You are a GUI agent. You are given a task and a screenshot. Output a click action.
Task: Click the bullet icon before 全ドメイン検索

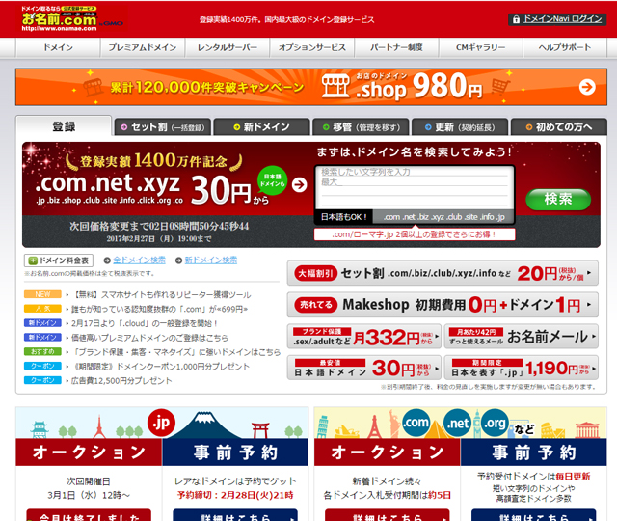(107, 260)
